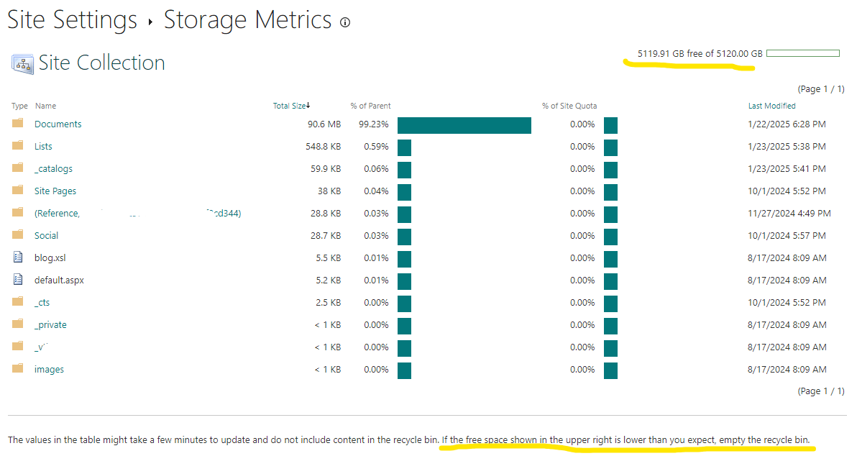Click the Site Pages folder icon
The height and width of the screenshot is (456, 857).
point(18,190)
